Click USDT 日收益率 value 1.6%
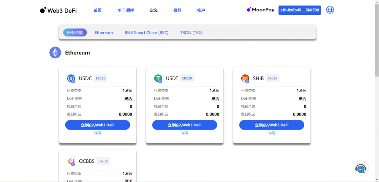This screenshot has width=379, height=182. (214, 91)
